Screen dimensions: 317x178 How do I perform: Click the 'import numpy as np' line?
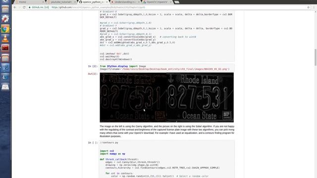coord(112,154)
